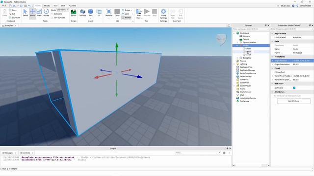
Task: Click the Explorer horizontal scrollbar
Action: pos(251,165)
